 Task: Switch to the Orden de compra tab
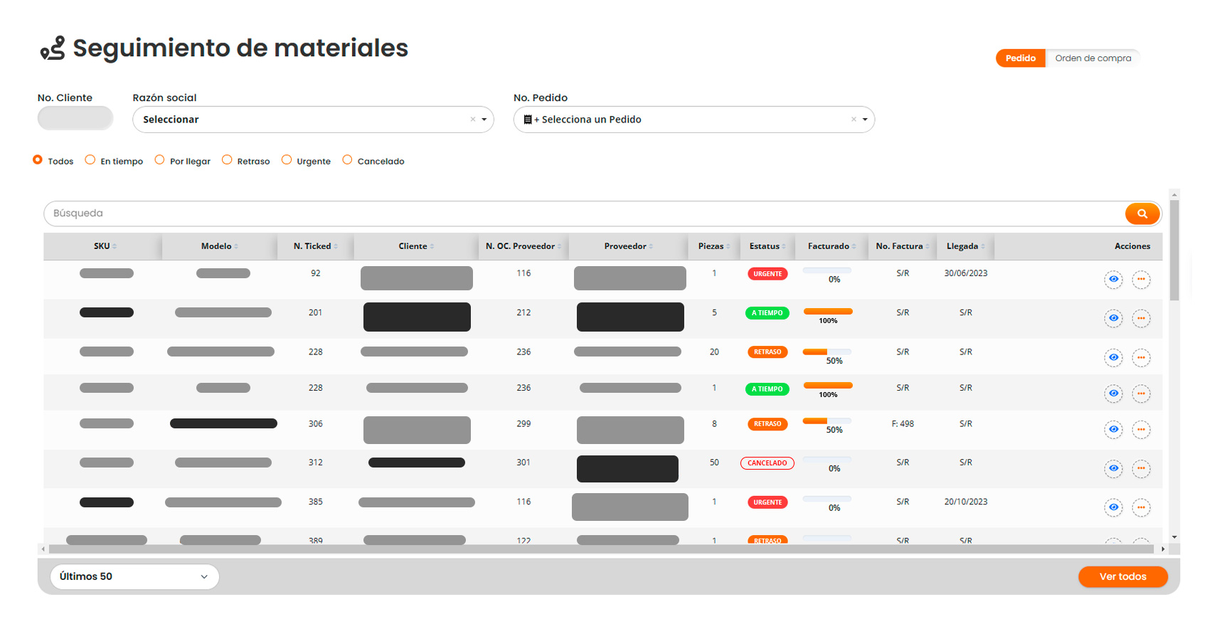[1092, 58]
